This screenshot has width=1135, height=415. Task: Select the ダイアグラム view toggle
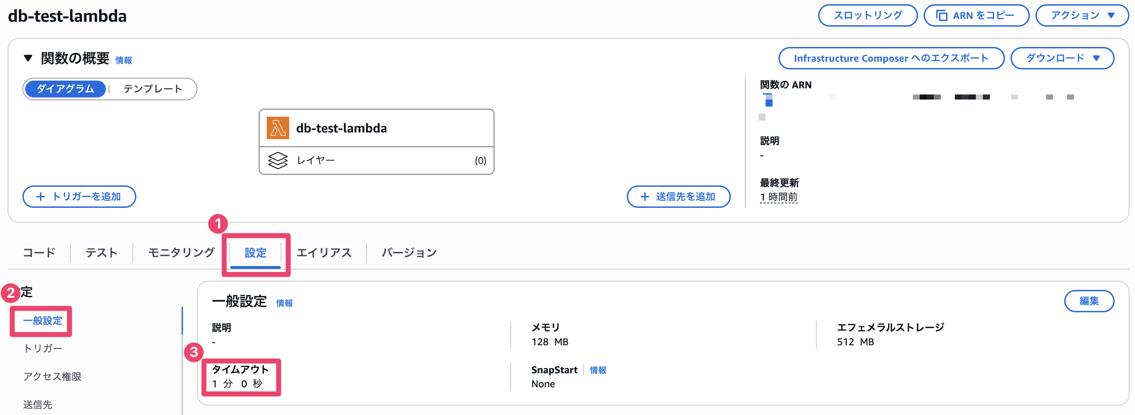coord(65,89)
